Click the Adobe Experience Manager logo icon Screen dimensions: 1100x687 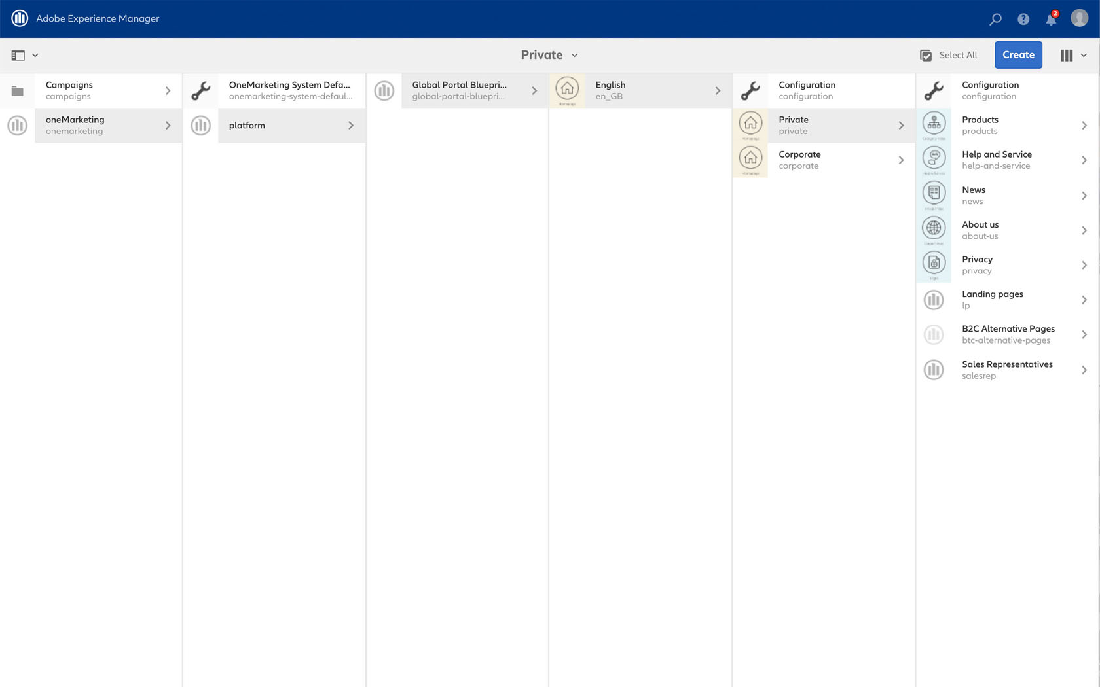click(x=20, y=18)
